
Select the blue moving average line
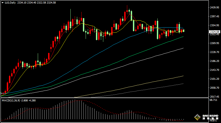pyautogui.click(x=109, y=46)
